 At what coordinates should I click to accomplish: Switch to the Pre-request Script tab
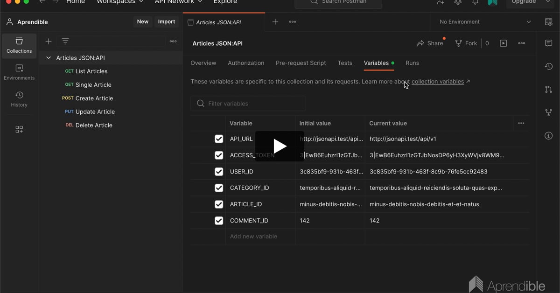pos(301,63)
